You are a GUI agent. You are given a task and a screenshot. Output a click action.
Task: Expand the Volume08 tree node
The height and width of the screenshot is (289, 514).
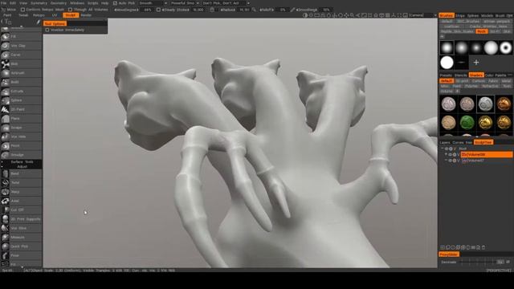tap(446, 154)
